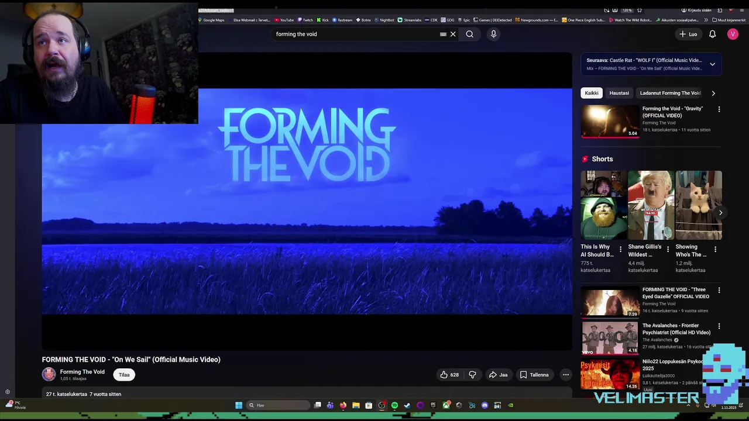749x421 pixels.
Task: Open options for Three Eyed Gazelle video
Action: 719,291
